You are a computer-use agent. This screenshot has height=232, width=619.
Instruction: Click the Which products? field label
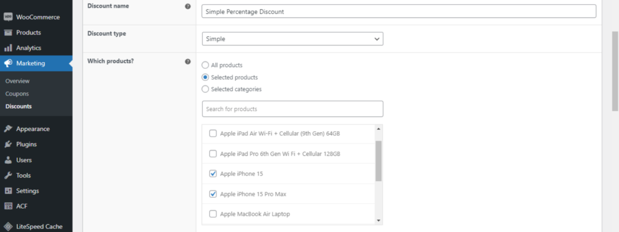click(111, 61)
